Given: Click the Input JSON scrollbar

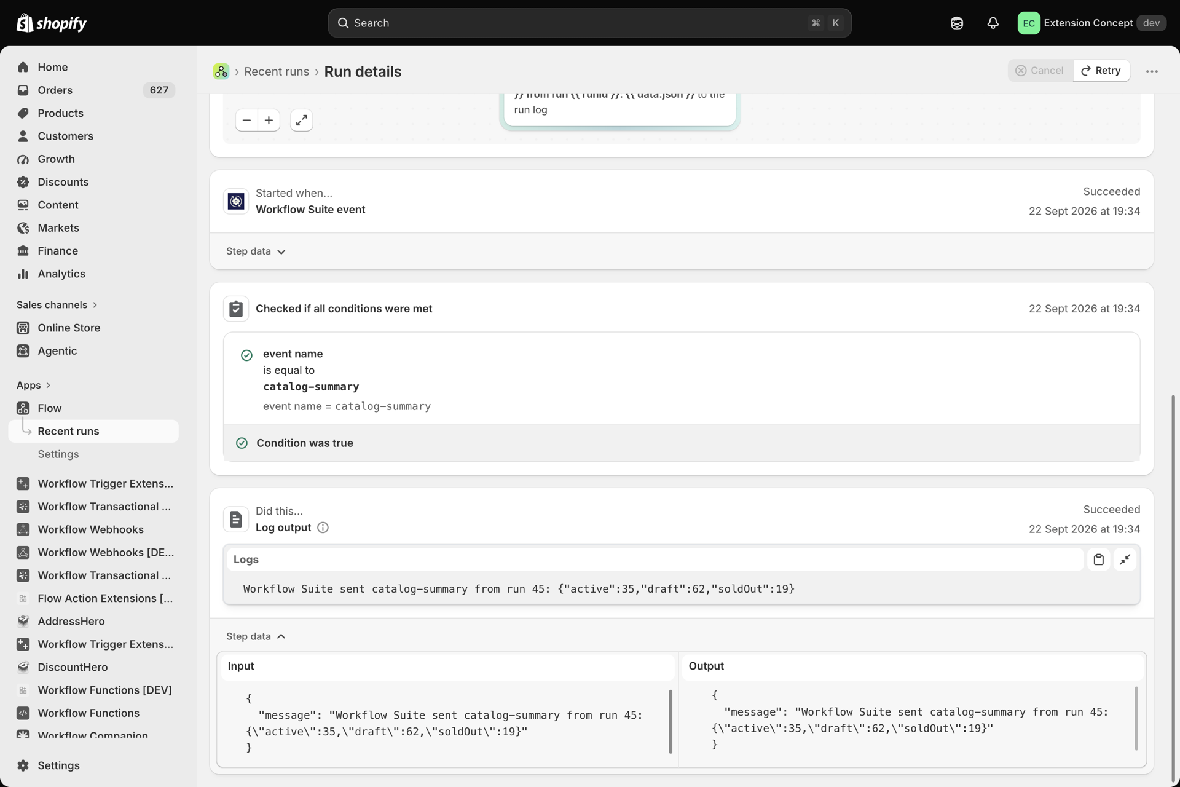Looking at the screenshot, I should point(671,721).
